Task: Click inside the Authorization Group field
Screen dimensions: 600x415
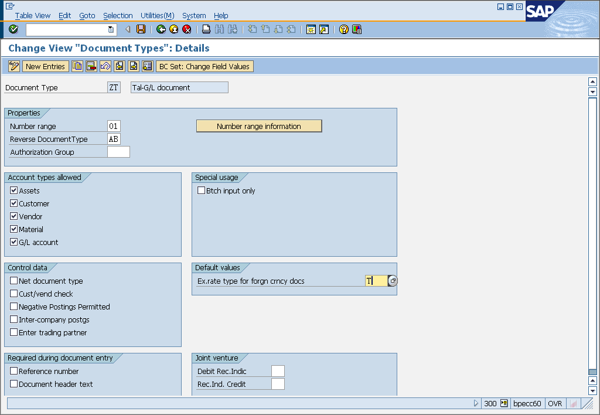Action: pyautogui.click(x=119, y=151)
